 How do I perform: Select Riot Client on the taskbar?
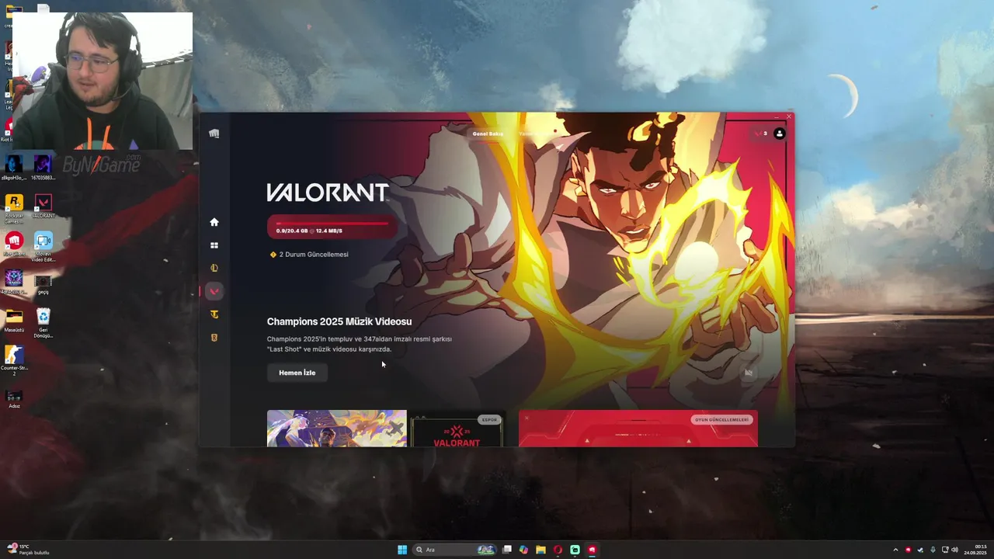[592, 550]
